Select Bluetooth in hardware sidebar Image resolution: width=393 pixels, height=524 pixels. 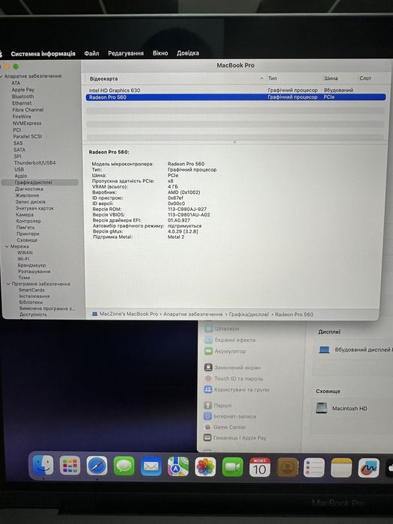pyautogui.click(x=22, y=97)
